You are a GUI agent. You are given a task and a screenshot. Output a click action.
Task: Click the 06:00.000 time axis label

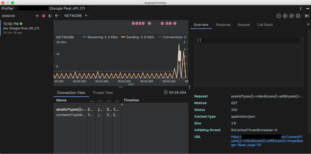(147, 81)
